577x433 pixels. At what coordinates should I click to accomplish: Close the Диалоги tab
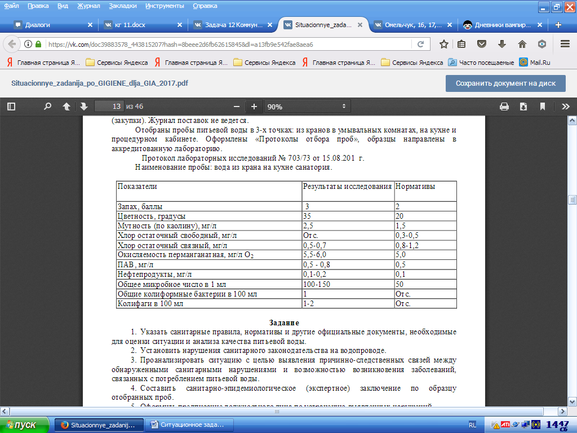tap(90, 25)
